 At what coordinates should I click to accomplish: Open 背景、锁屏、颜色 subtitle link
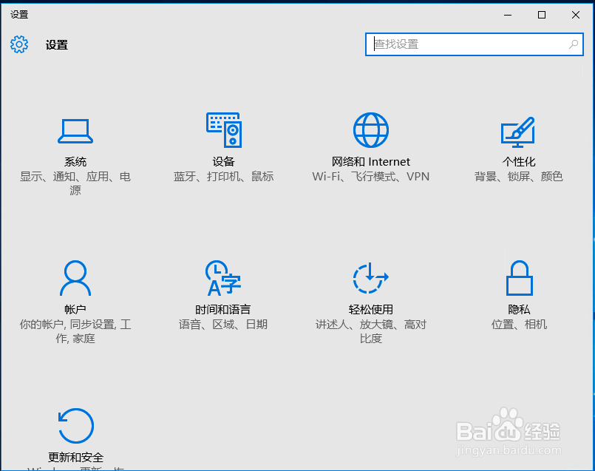click(518, 176)
